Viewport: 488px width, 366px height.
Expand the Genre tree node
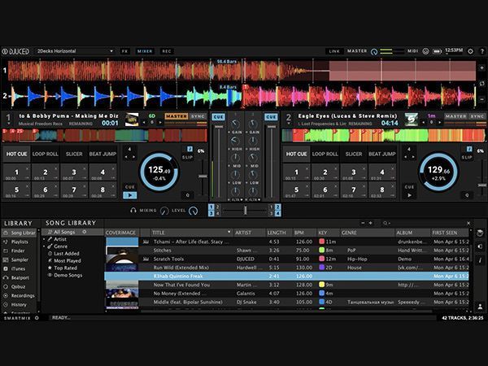tap(44, 246)
